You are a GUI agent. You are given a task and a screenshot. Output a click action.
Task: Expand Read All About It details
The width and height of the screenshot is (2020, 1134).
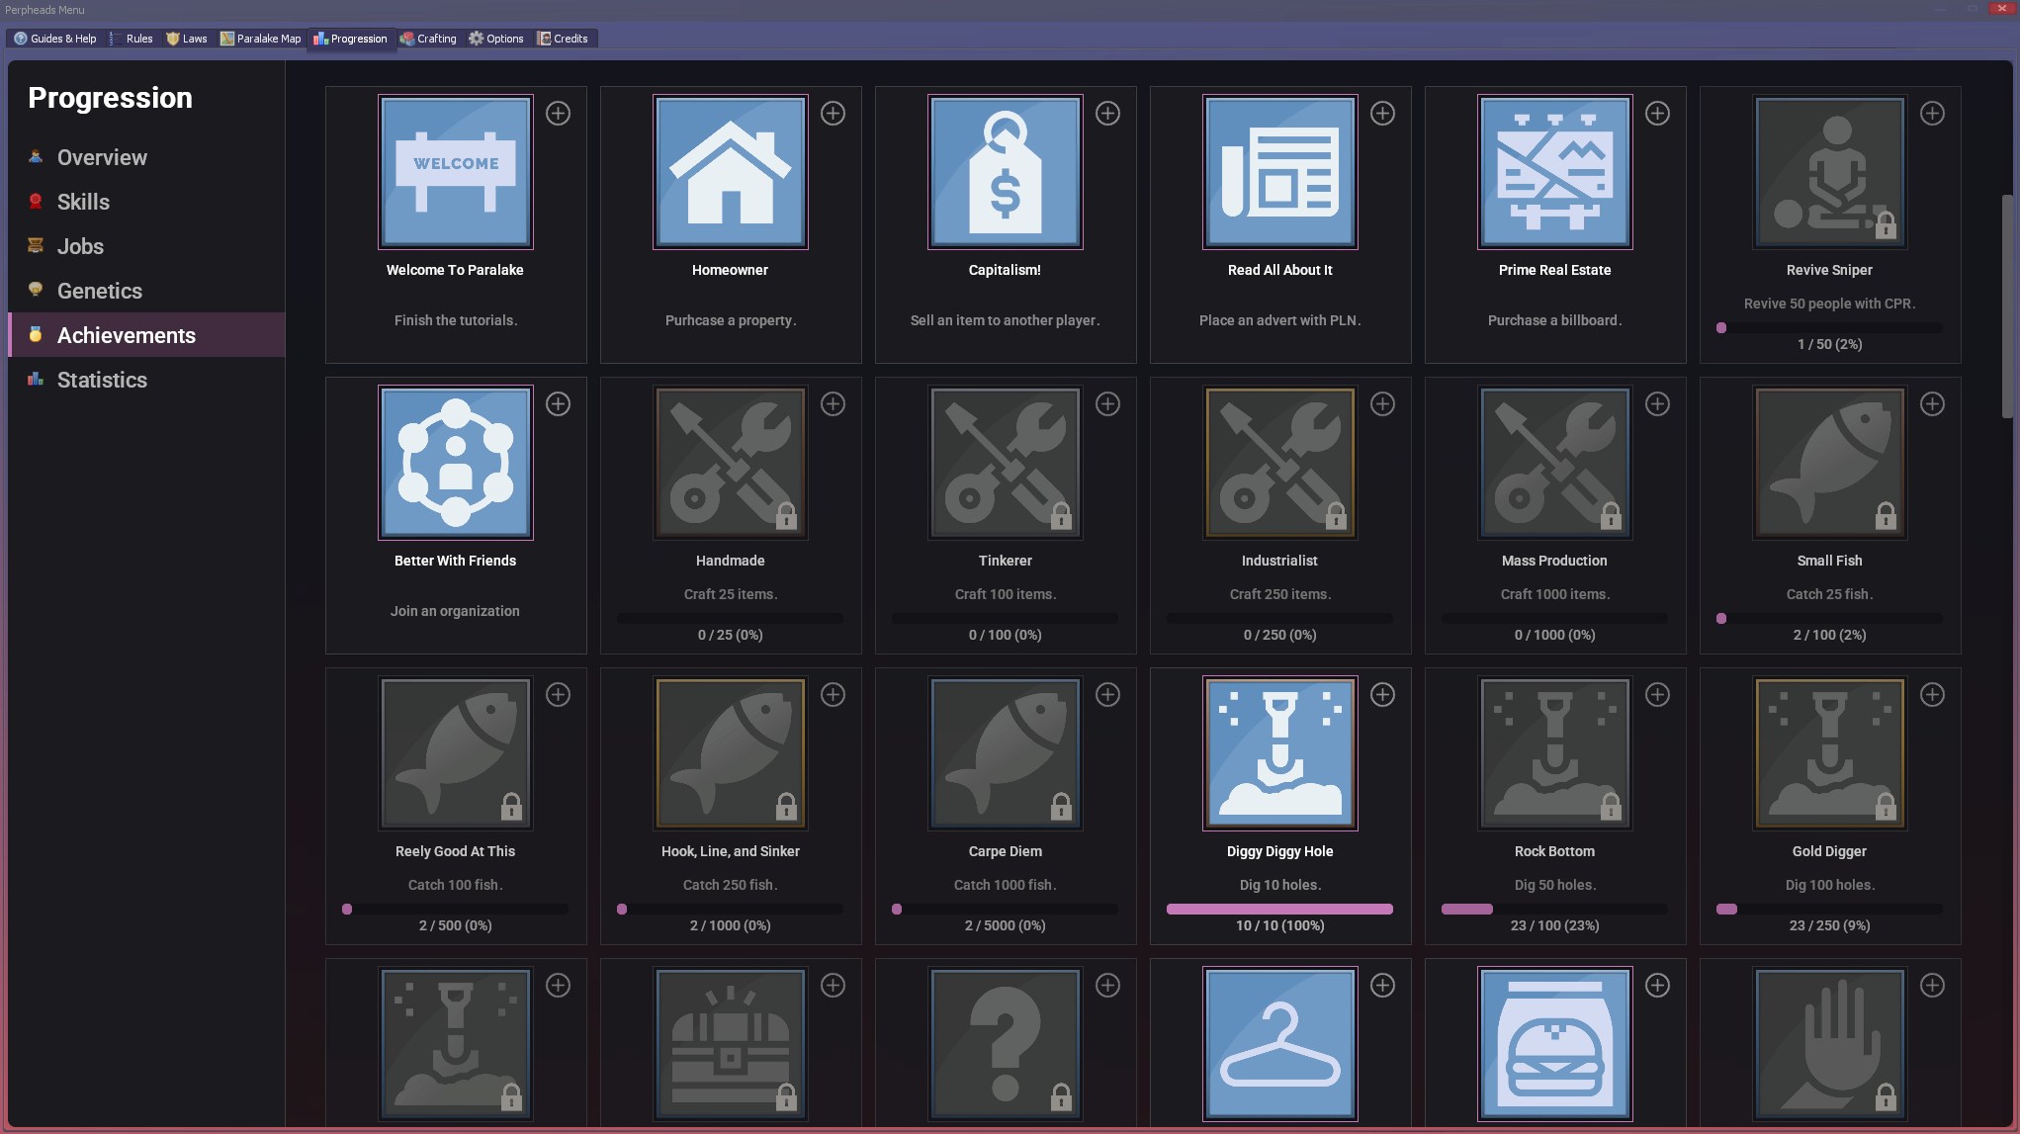tap(1383, 114)
